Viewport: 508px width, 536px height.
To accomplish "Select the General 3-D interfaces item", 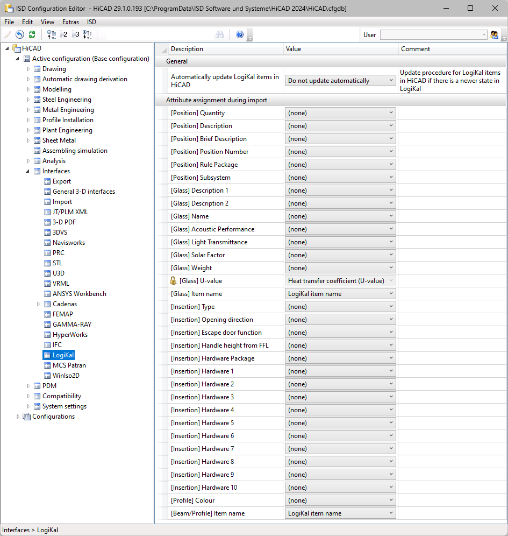I will click(x=84, y=192).
